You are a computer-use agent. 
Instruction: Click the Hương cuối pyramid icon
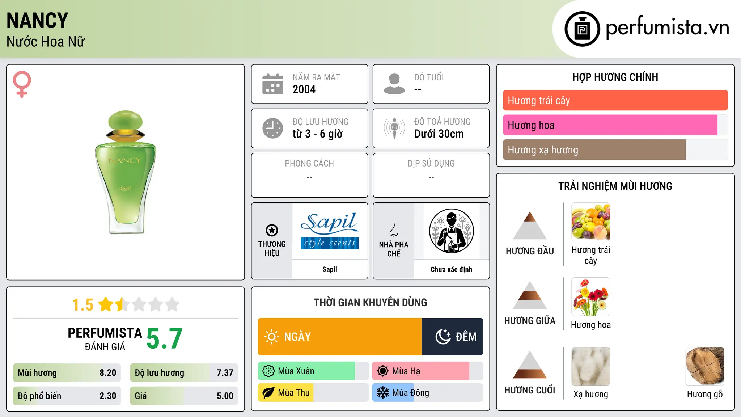point(530,365)
